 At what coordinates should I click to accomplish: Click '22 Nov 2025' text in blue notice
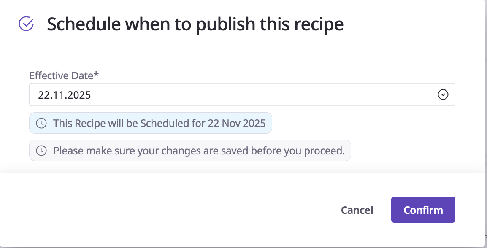(236, 123)
